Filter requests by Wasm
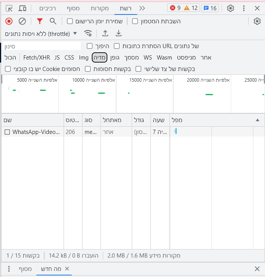 (164, 58)
